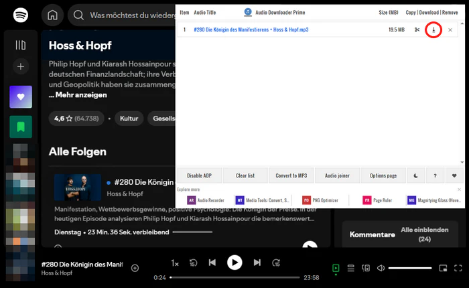Open the 4,6 star rating pill
469x288 pixels.
point(76,119)
